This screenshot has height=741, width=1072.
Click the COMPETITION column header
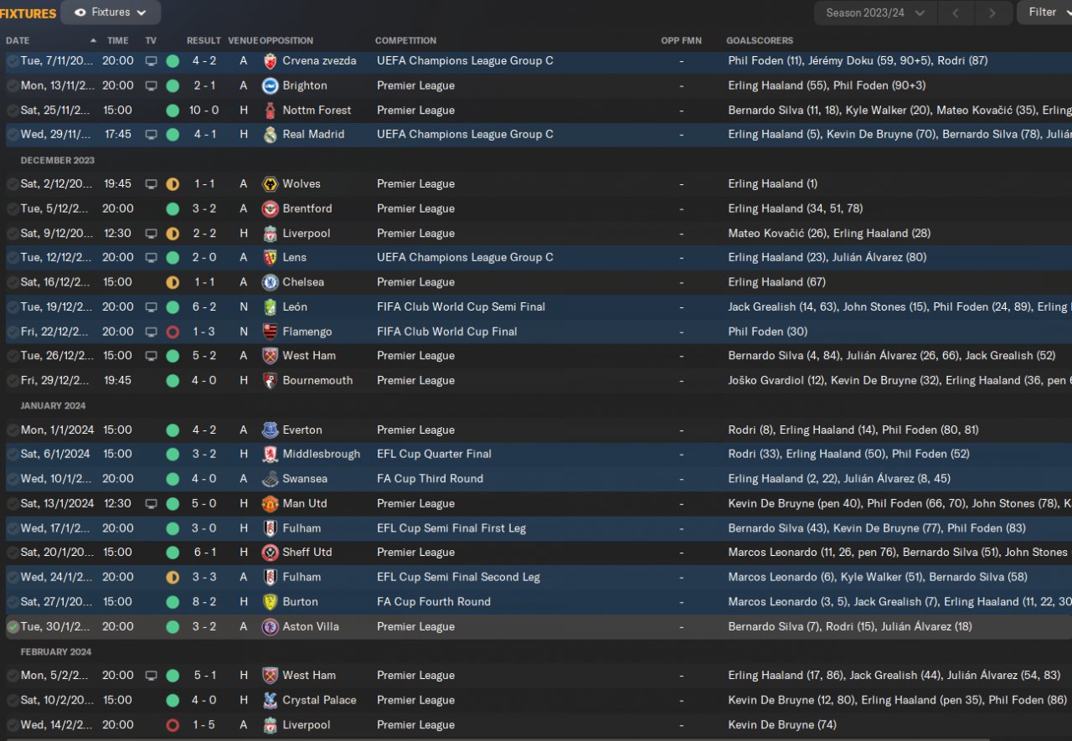click(x=406, y=40)
